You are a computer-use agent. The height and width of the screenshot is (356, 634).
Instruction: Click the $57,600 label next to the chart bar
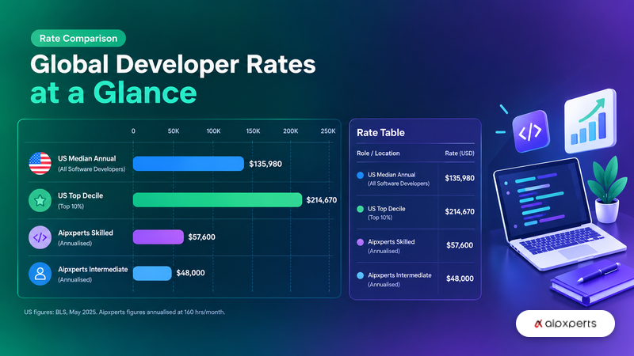(x=201, y=237)
